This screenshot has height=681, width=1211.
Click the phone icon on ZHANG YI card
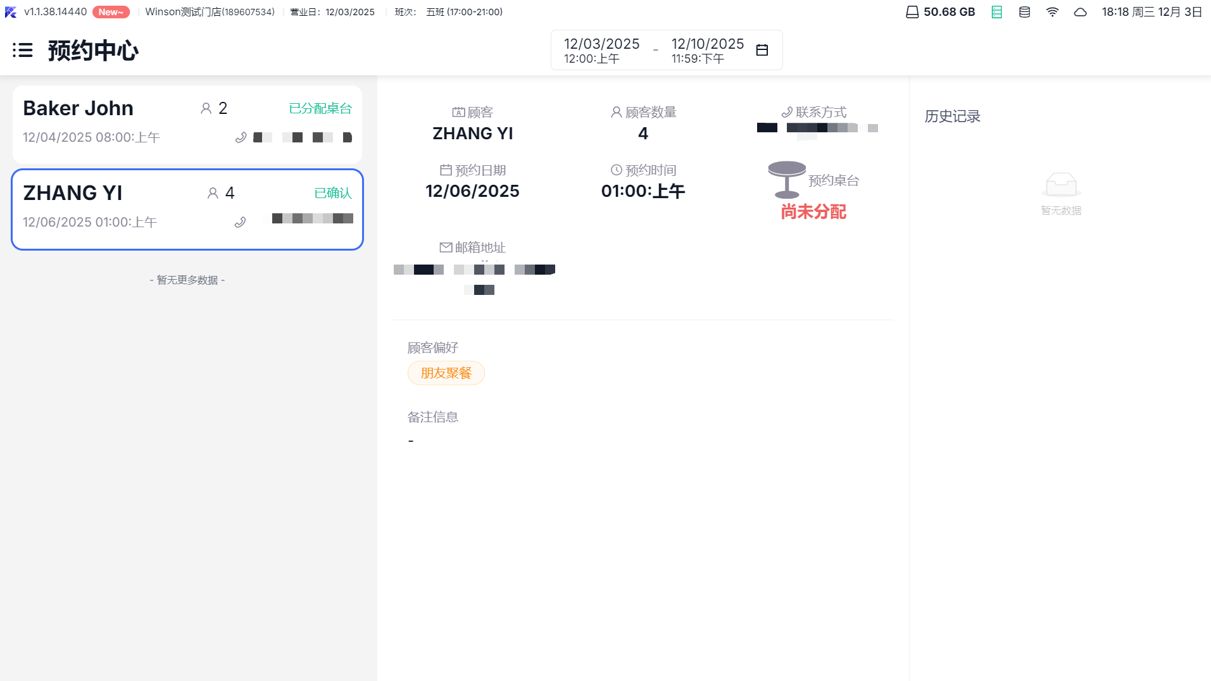pos(240,222)
